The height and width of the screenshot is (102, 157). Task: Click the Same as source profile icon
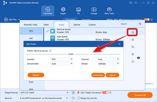[x=53, y=31]
